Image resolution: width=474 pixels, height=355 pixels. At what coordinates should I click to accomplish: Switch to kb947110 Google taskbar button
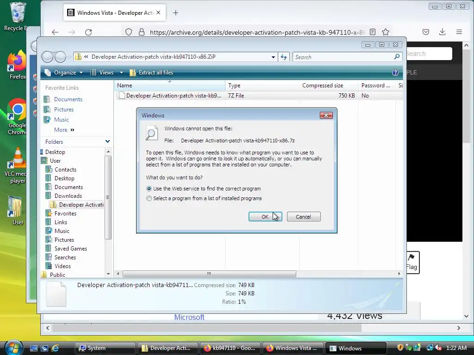pos(230,348)
